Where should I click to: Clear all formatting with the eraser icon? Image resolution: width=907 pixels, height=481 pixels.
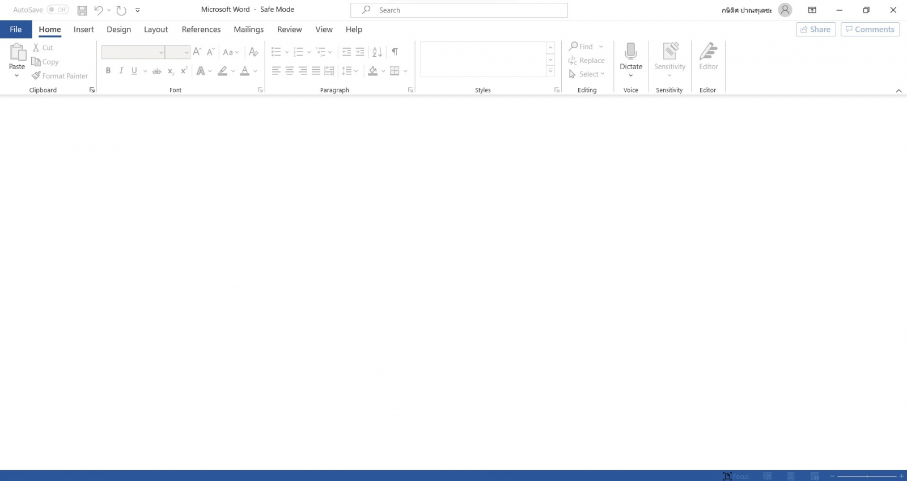tap(253, 52)
